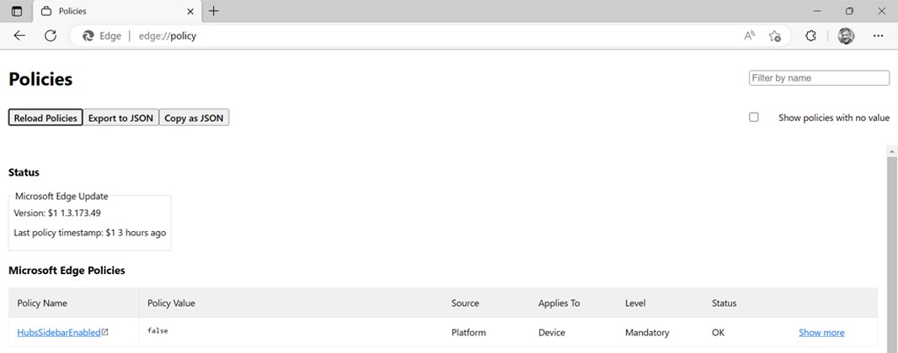Enable Show policies with no value

pyautogui.click(x=754, y=118)
